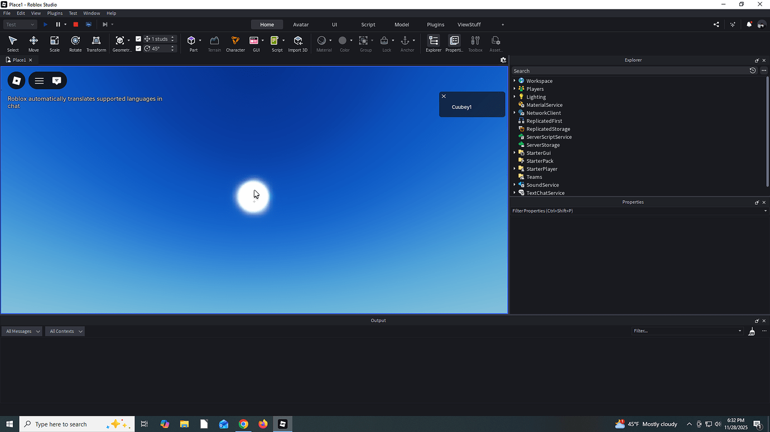Click the Share icon in the top bar
The height and width of the screenshot is (432, 770).
716,24
